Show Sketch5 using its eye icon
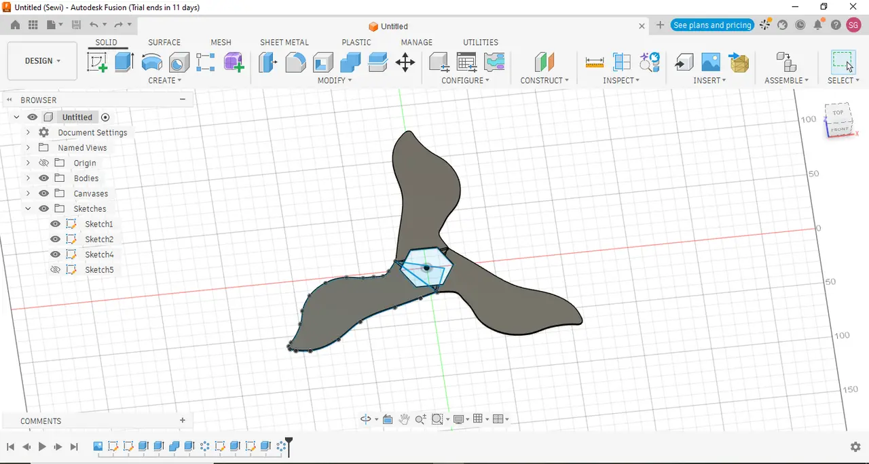Viewport: 869px width, 464px height. coord(56,269)
